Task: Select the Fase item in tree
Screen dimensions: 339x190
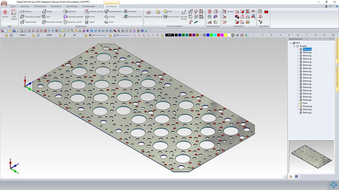Action: (x=305, y=103)
